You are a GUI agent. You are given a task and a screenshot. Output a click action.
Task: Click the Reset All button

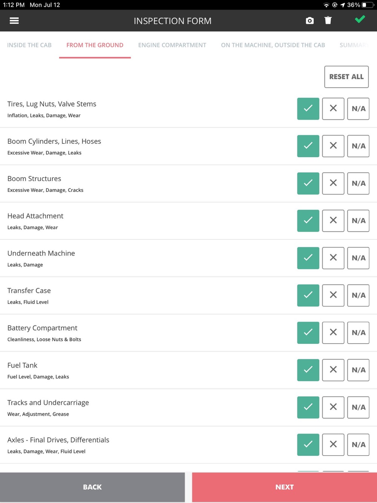[x=346, y=77]
